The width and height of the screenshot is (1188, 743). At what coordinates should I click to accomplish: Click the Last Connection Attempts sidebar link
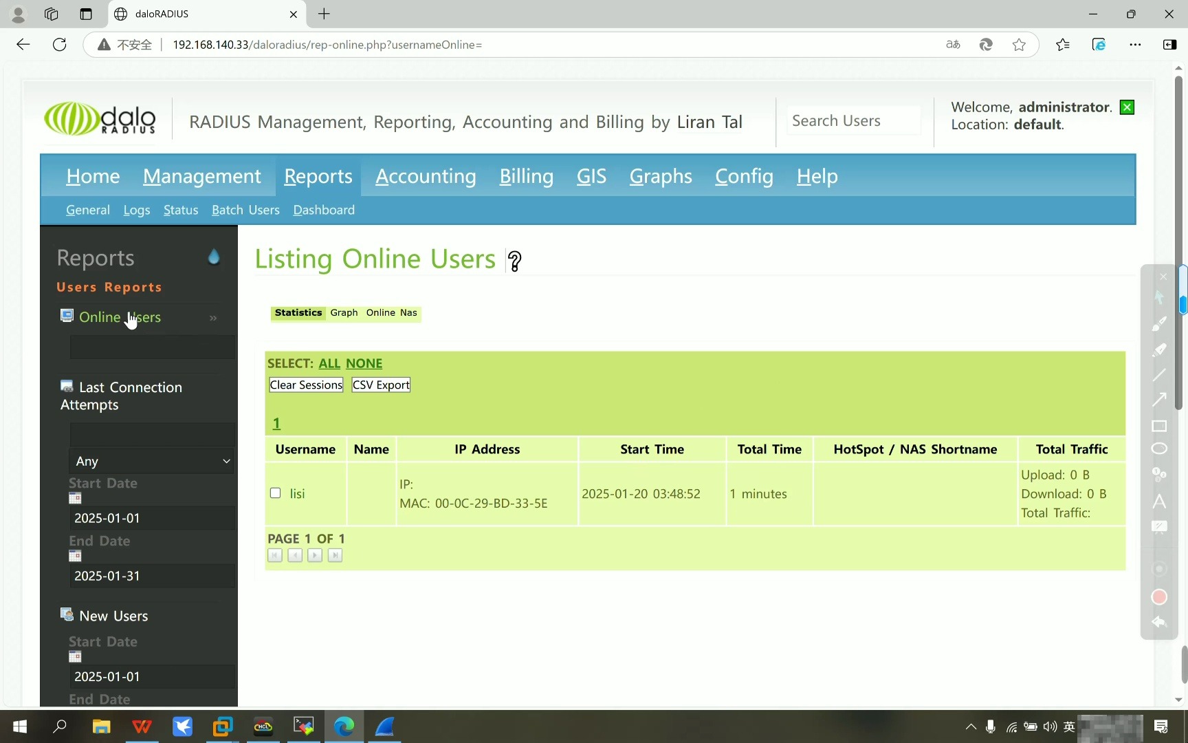(121, 396)
